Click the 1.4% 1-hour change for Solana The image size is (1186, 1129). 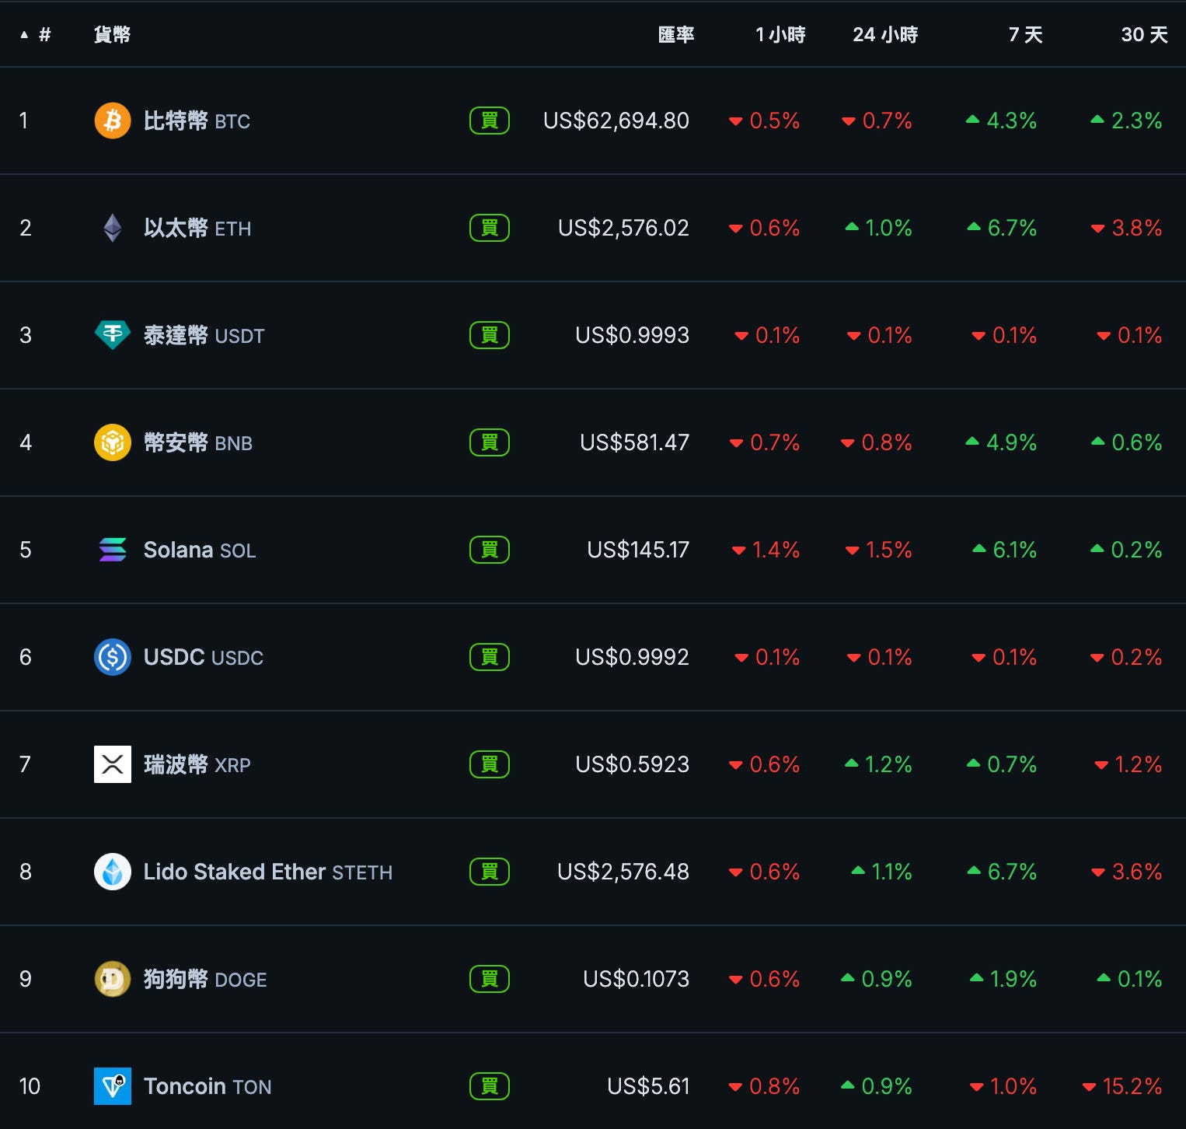click(766, 550)
